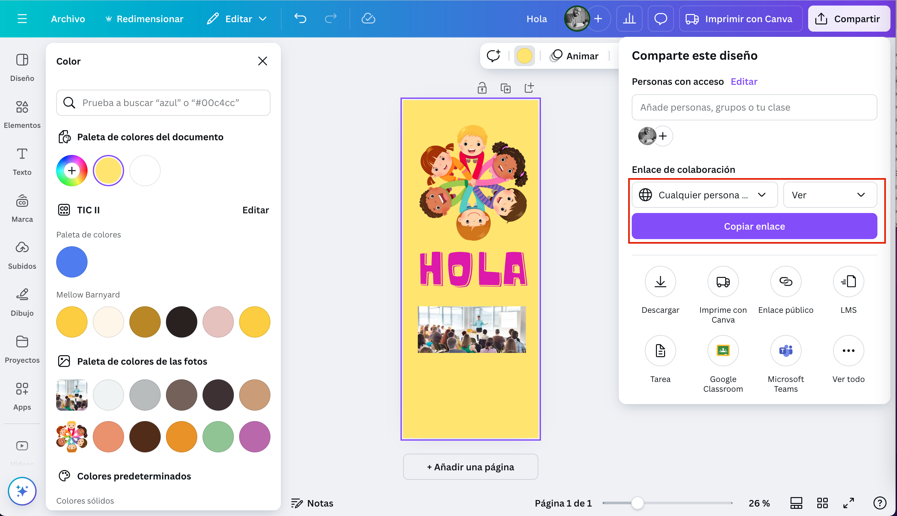Click the color search input field
The image size is (897, 516).
pyautogui.click(x=163, y=103)
